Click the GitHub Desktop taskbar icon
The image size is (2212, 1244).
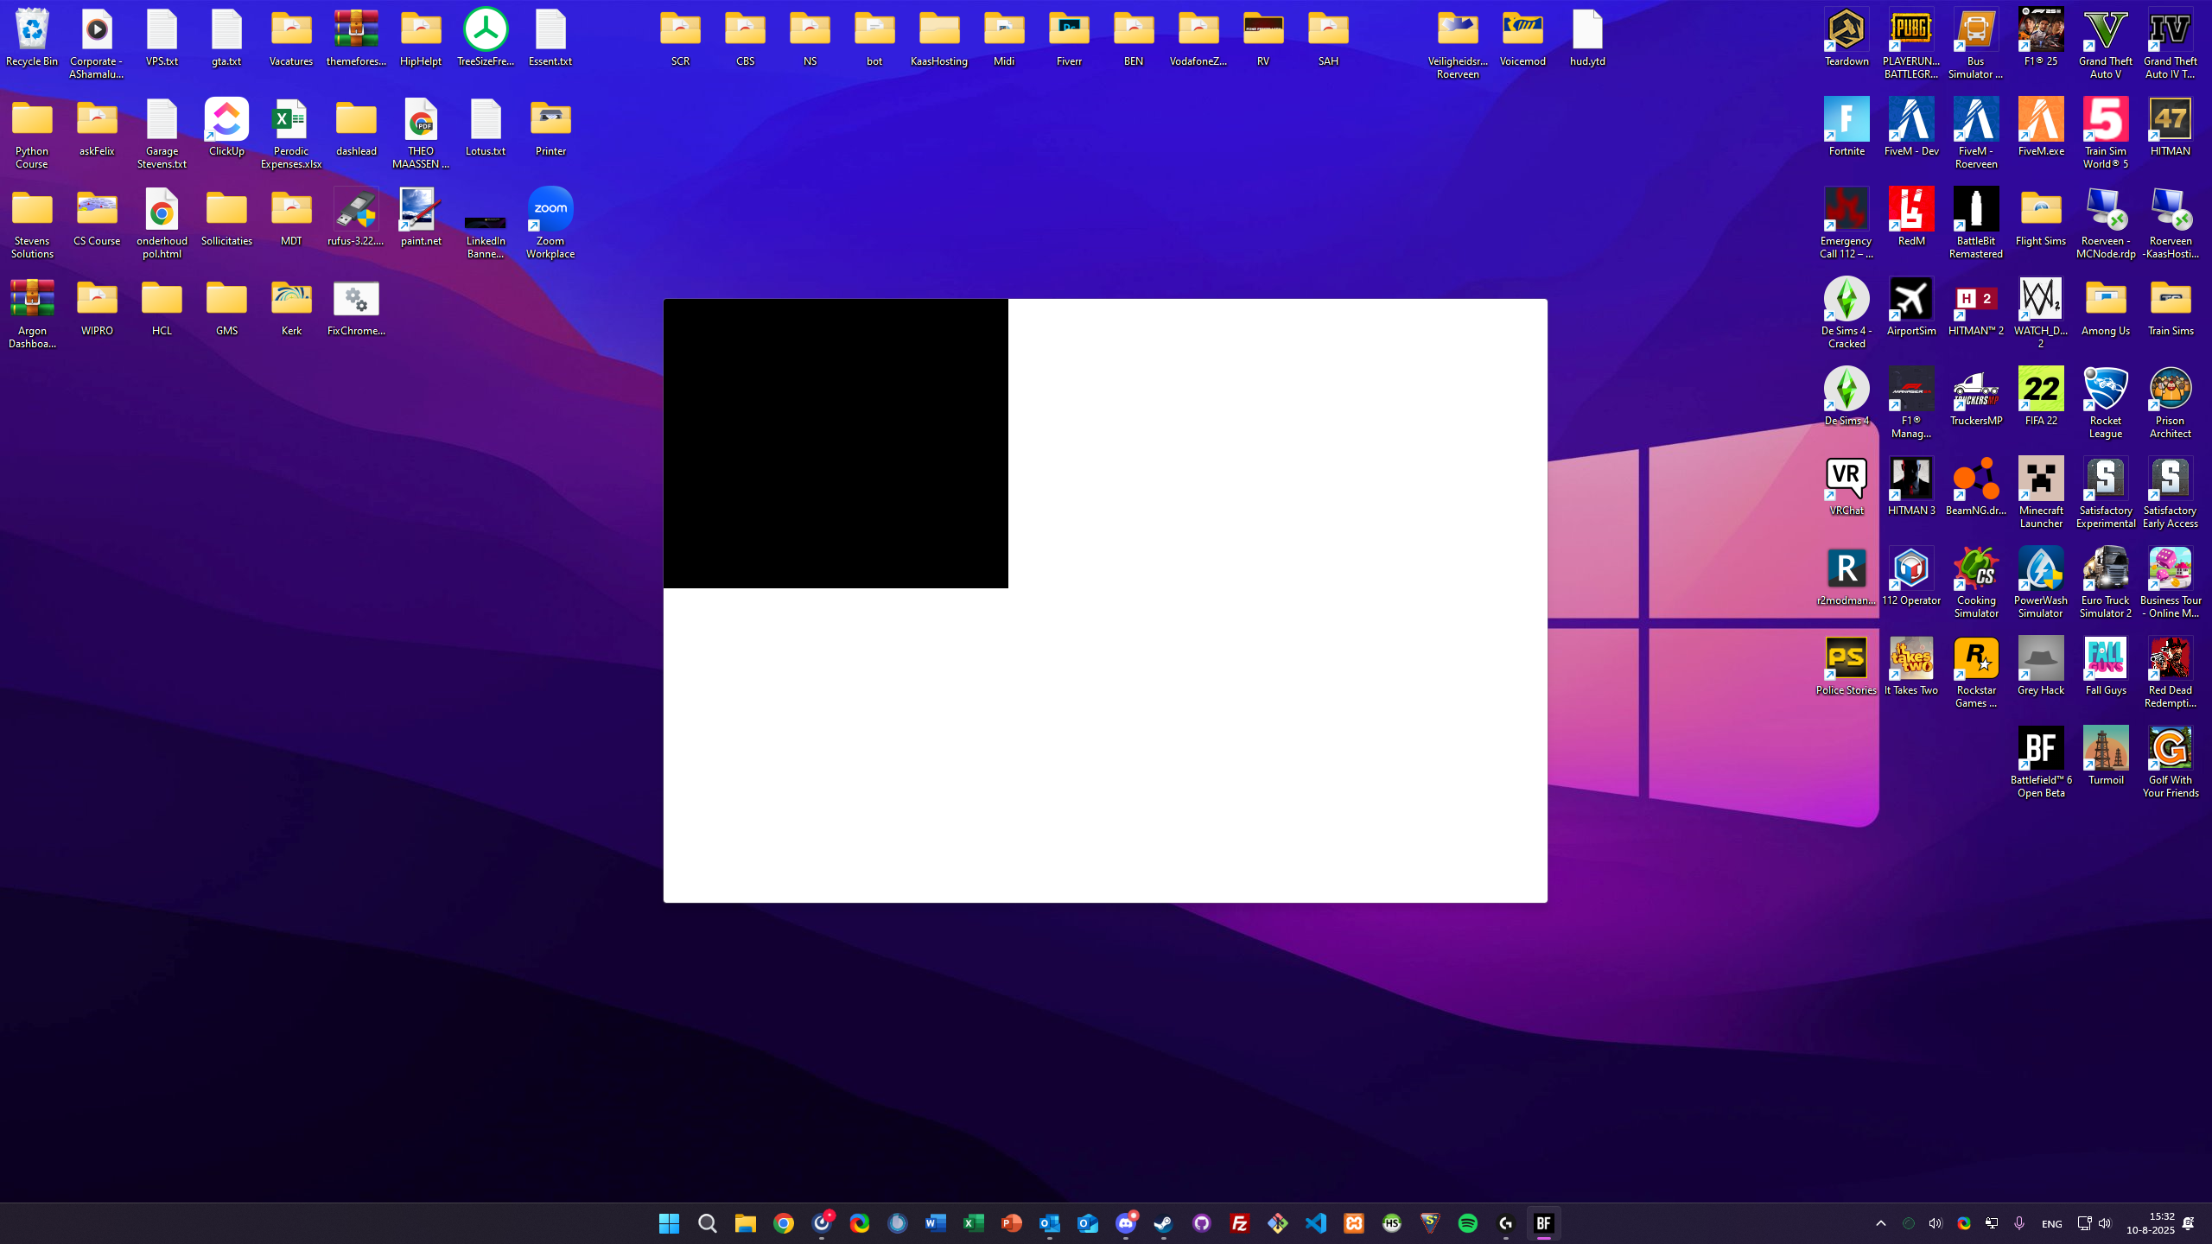click(1201, 1223)
